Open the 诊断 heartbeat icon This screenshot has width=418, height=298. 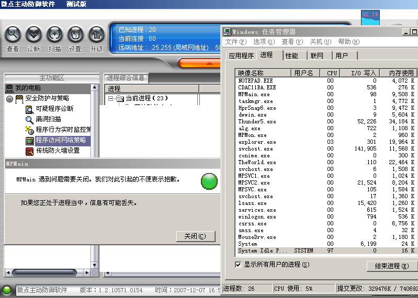click(33, 34)
